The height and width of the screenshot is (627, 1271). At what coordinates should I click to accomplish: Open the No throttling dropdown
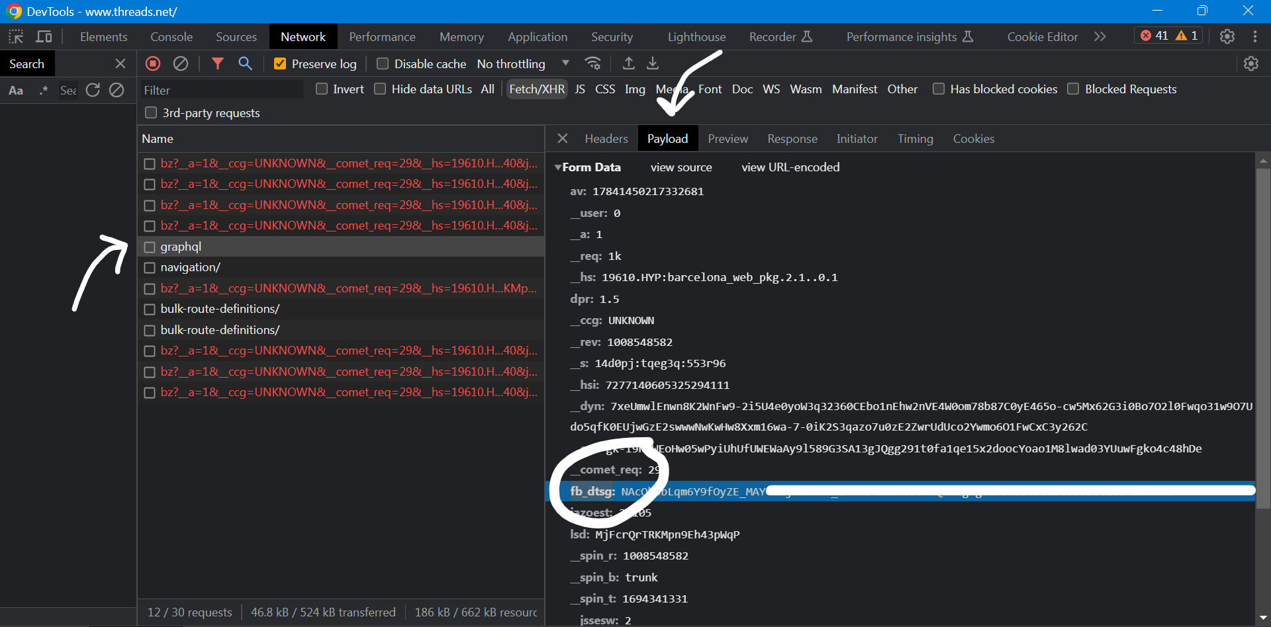[523, 63]
